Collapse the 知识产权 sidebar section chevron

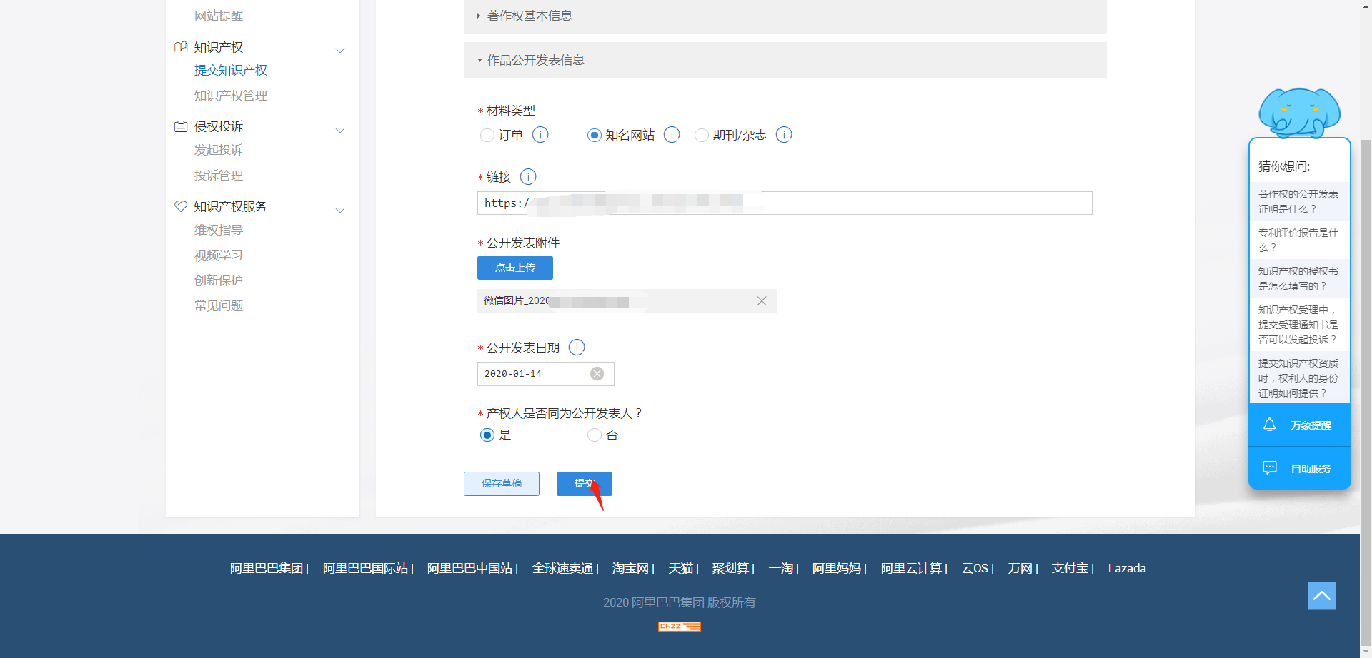pyautogui.click(x=340, y=50)
